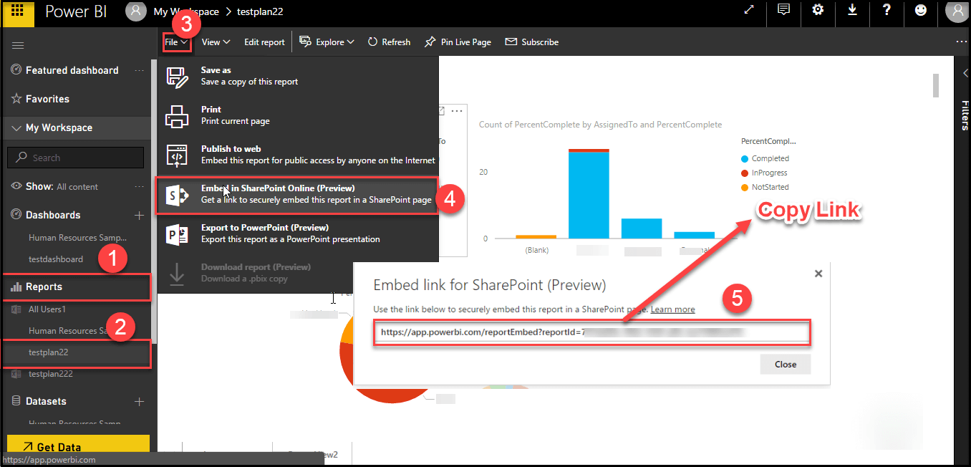
Task: Click the settings gear icon
Action: point(818,10)
